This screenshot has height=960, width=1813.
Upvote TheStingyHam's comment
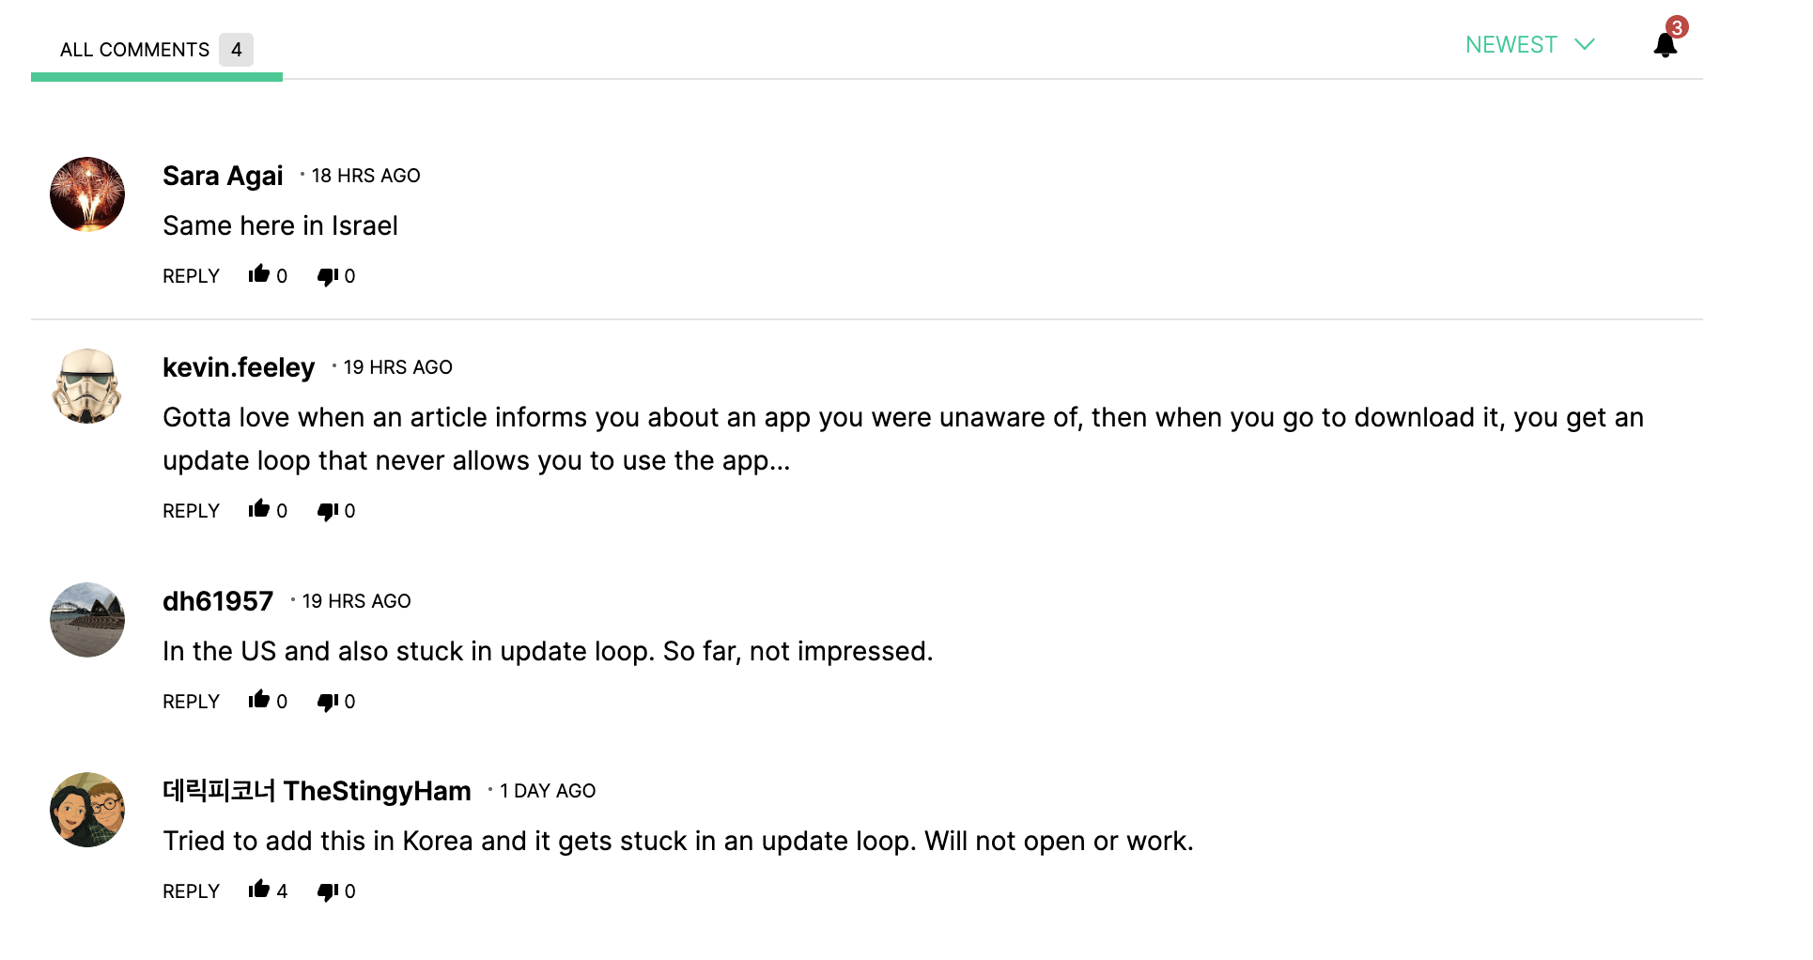click(x=259, y=890)
